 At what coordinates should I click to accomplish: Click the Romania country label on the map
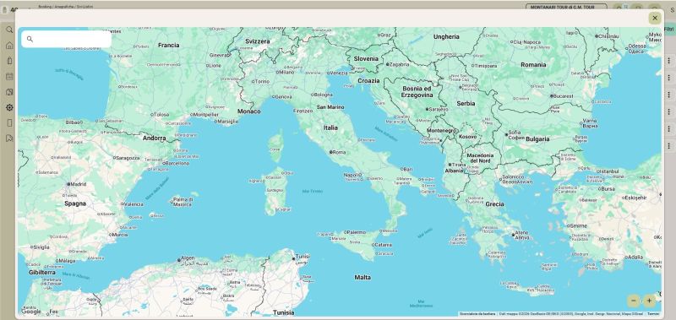click(x=533, y=65)
